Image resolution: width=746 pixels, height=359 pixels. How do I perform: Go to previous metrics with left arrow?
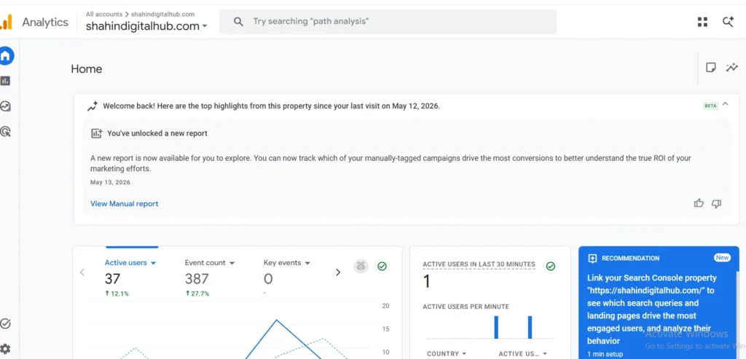[82, 272]
